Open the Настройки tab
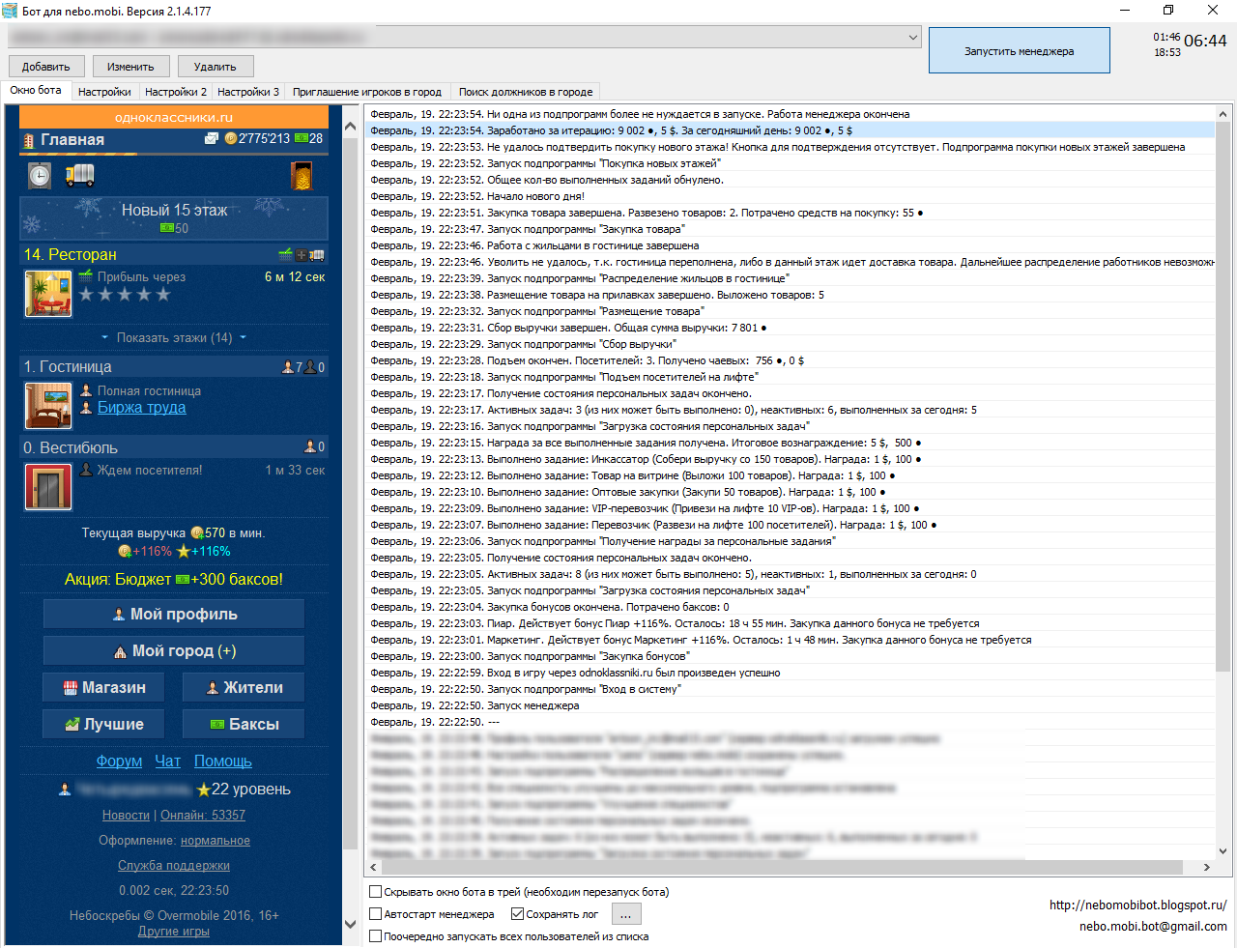The width and height of the screenshot is (1237, 948). click(x=104, y=92)
